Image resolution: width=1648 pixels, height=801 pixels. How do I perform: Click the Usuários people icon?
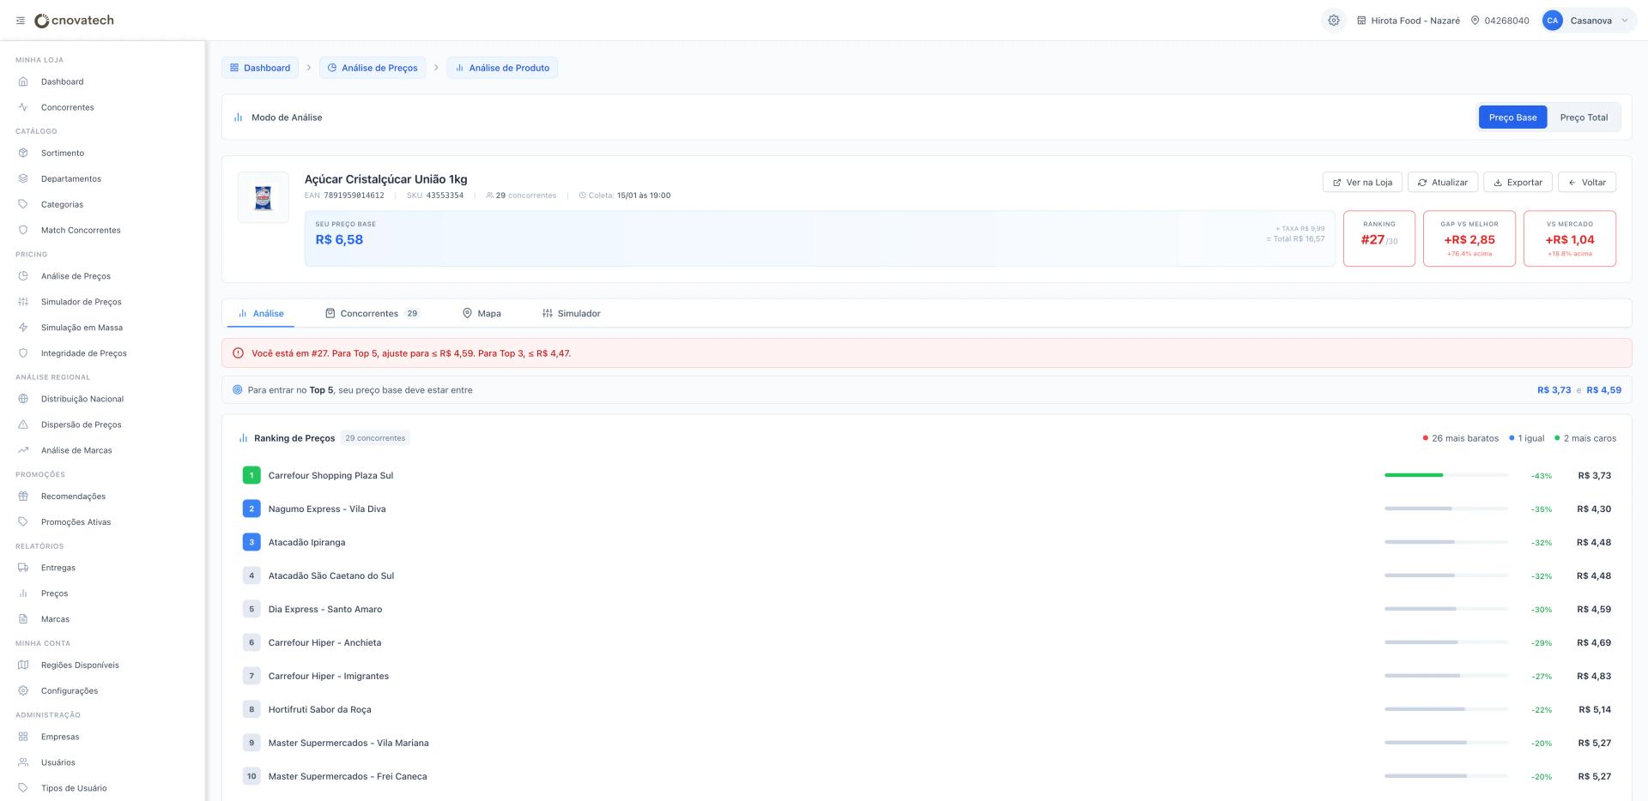tap(23, 762)
